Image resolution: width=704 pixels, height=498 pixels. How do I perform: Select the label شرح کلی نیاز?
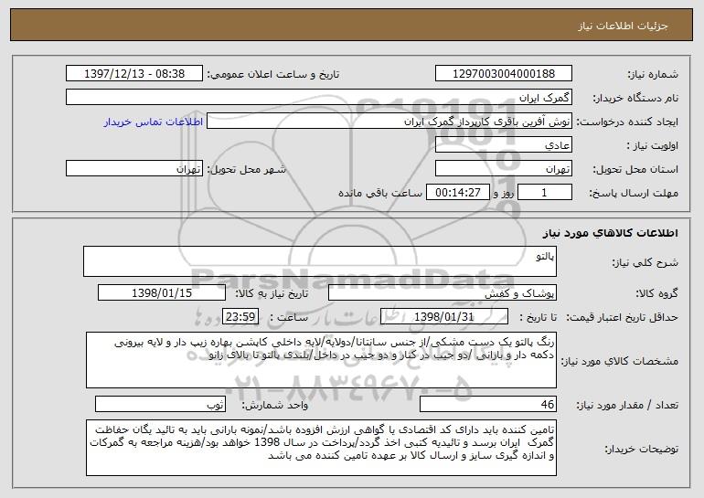(645, 262)
